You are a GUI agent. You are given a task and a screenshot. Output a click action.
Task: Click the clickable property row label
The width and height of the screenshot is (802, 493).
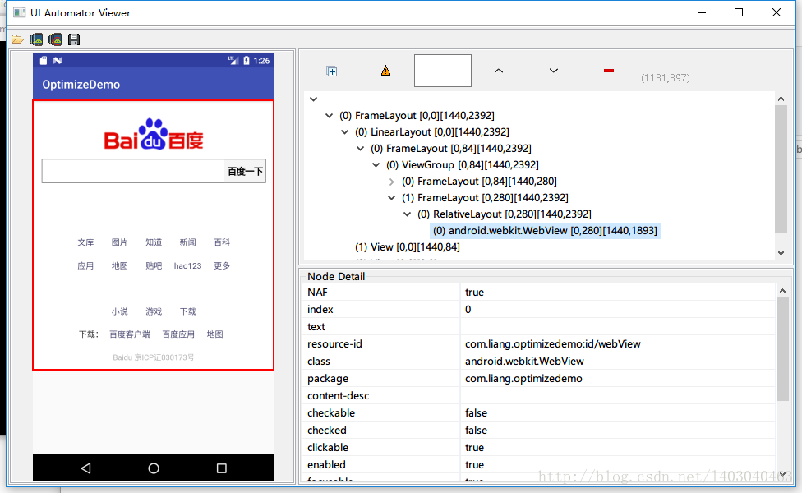[328, 448]
